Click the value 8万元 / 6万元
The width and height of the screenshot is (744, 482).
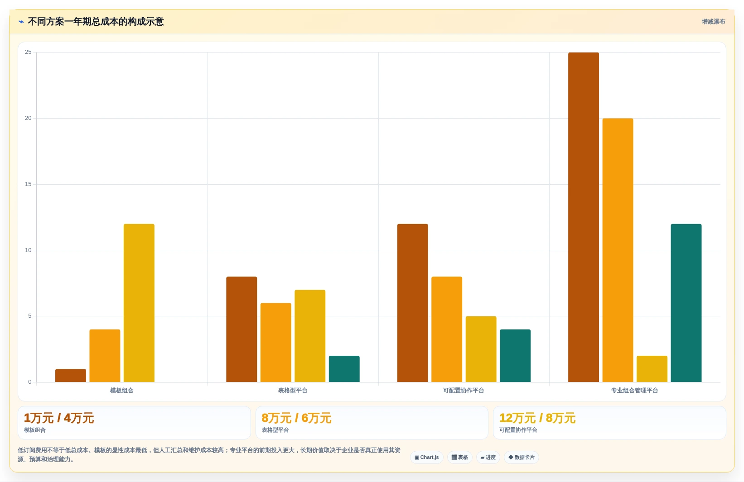(296, 418)
